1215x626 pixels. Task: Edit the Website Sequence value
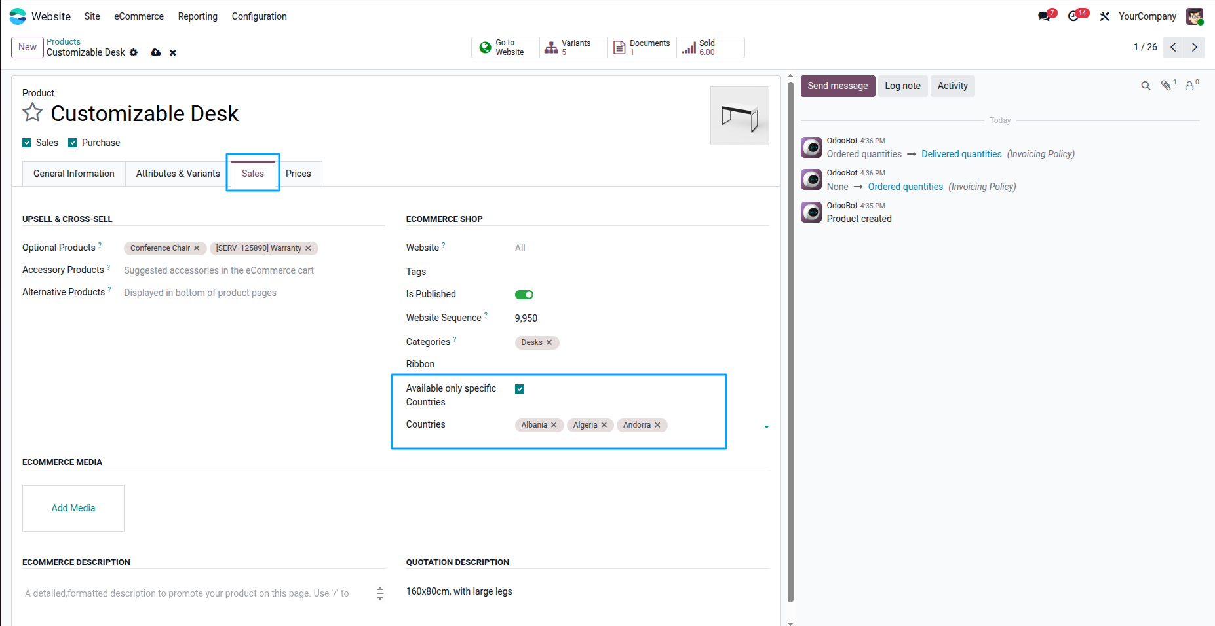point(642,318)
